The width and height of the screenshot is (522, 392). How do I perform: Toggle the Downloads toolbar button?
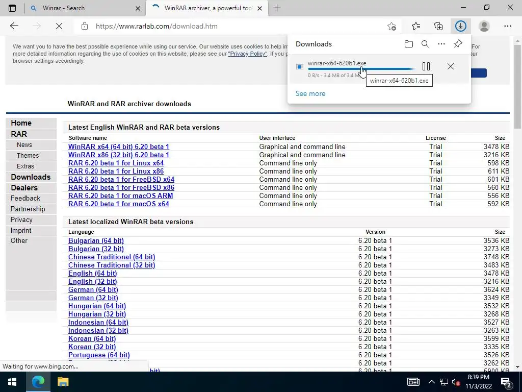click(461, 26)
